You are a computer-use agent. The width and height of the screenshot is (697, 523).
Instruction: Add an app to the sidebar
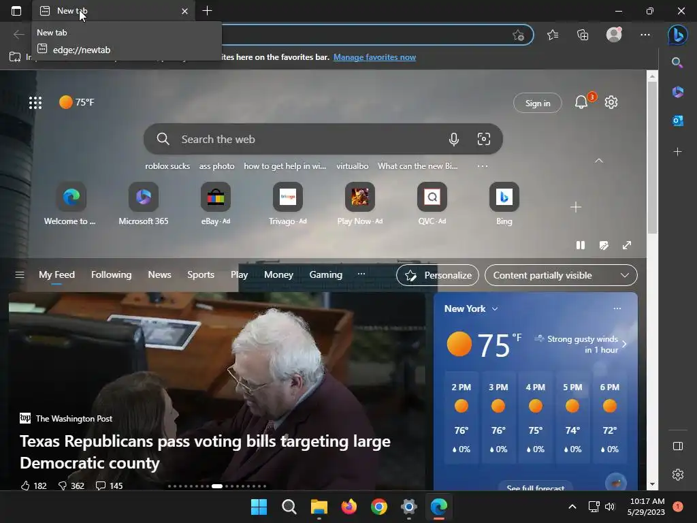(677, 152)
